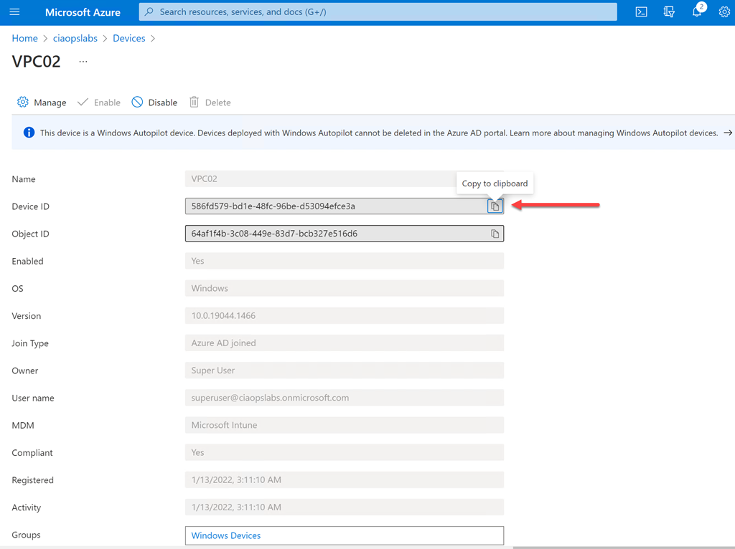Go to the Home breadcrumb
Viewport: 735px width, 549px height.
pyautogui.click(x=24, y=38)
